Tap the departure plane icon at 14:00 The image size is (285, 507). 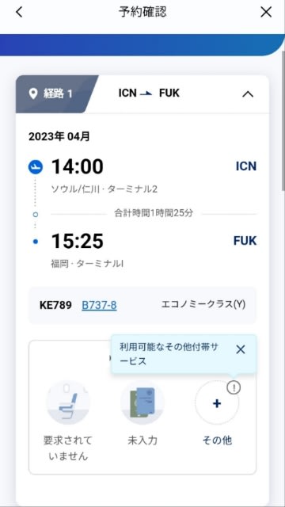click(x=36, y=167)
